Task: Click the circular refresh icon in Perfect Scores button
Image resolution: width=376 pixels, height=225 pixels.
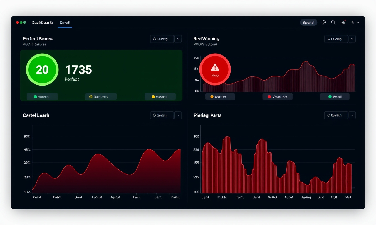Action: [x=154, y=39]
